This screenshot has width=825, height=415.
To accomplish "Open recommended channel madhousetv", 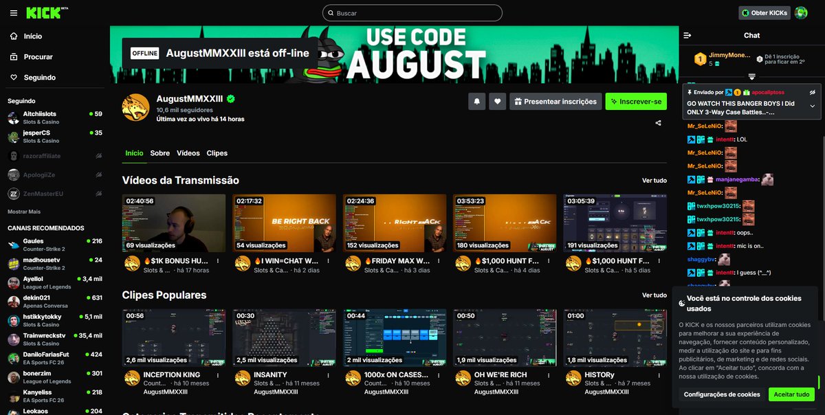I will coord(54,264).
